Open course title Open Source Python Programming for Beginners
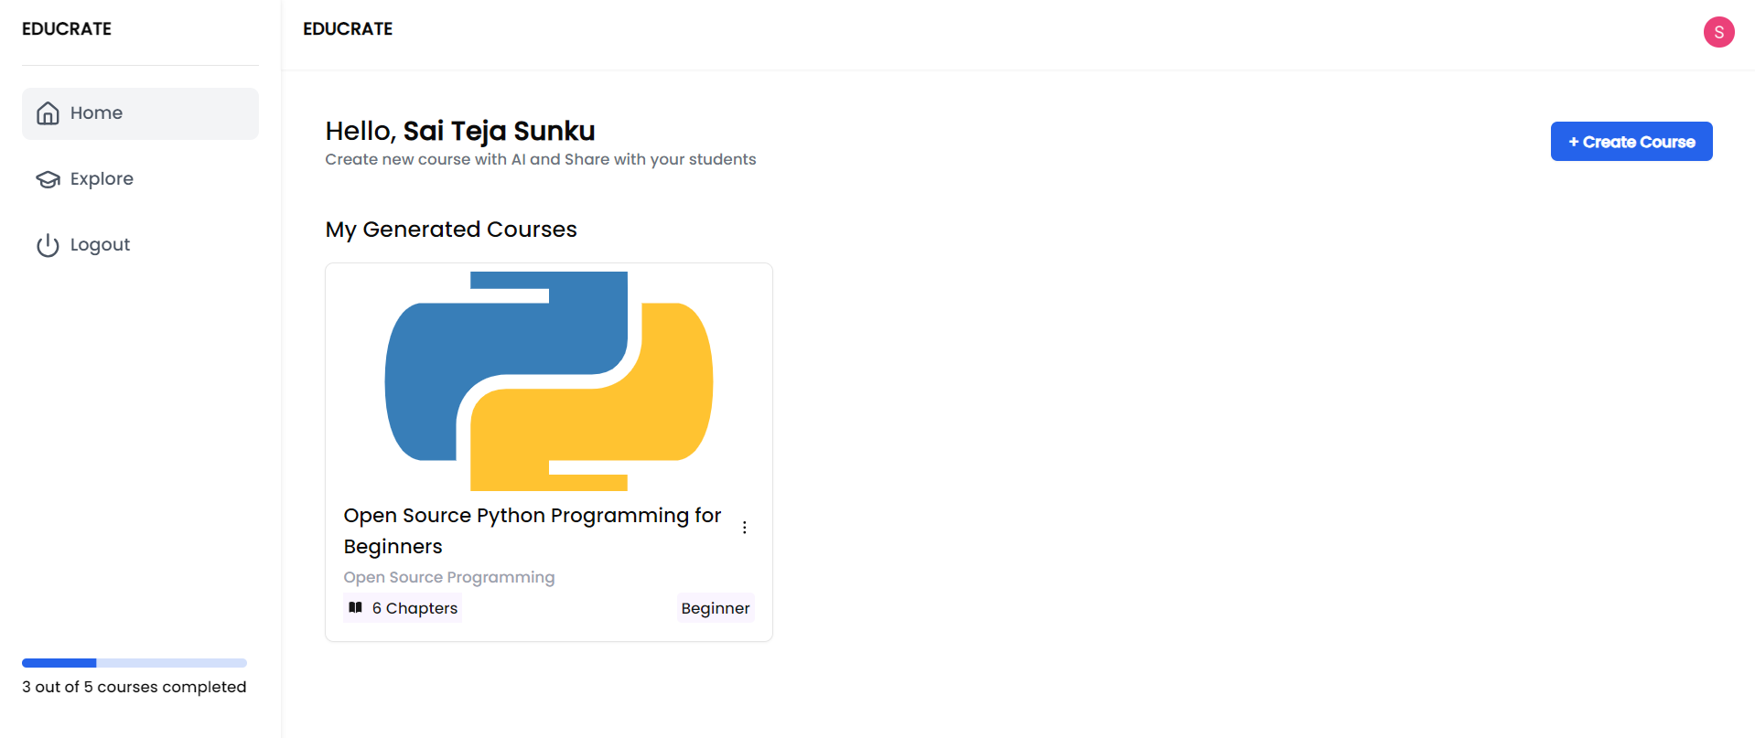Image resolution: width=1755 pixels, height=738 pixels. [533, 531]
